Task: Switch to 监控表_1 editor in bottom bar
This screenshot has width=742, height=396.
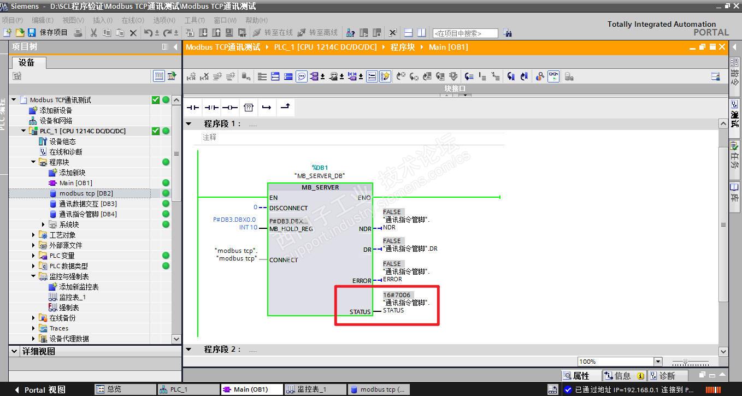Action: (x=315, y=389)
